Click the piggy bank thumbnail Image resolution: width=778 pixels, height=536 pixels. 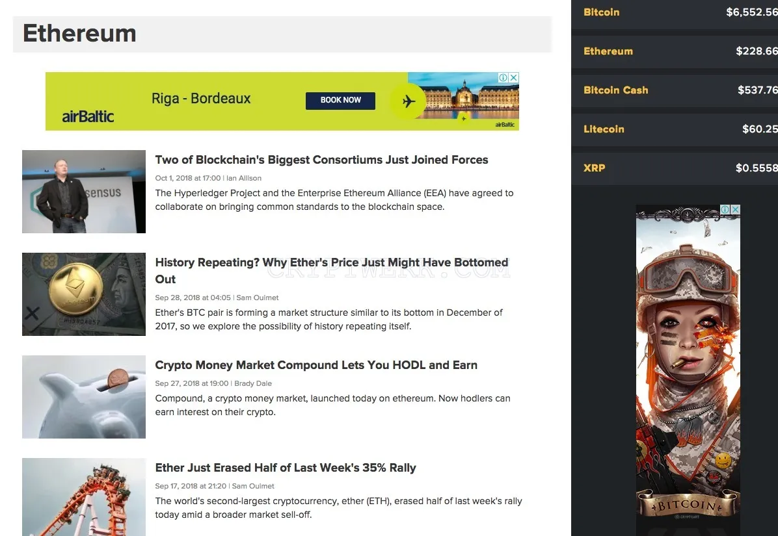click(x=84, y=397)
